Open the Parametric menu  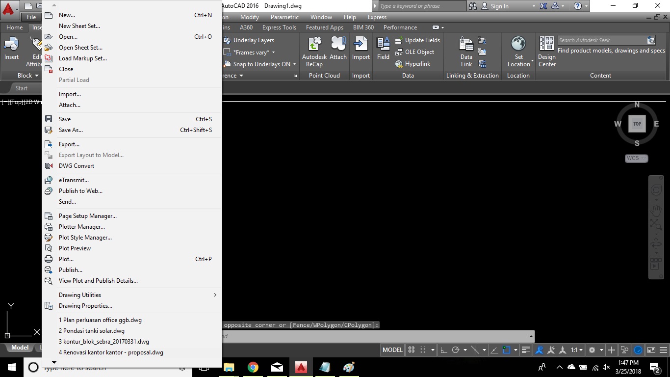point(284,17)
